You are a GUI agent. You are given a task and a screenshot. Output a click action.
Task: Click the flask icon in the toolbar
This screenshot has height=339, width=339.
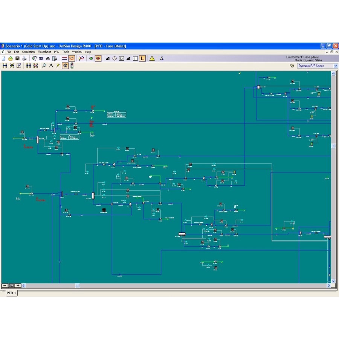(162, 58)
